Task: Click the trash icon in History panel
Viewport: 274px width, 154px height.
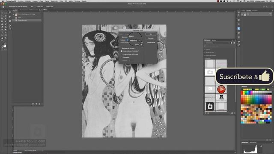Action: (x=39, y=104)
